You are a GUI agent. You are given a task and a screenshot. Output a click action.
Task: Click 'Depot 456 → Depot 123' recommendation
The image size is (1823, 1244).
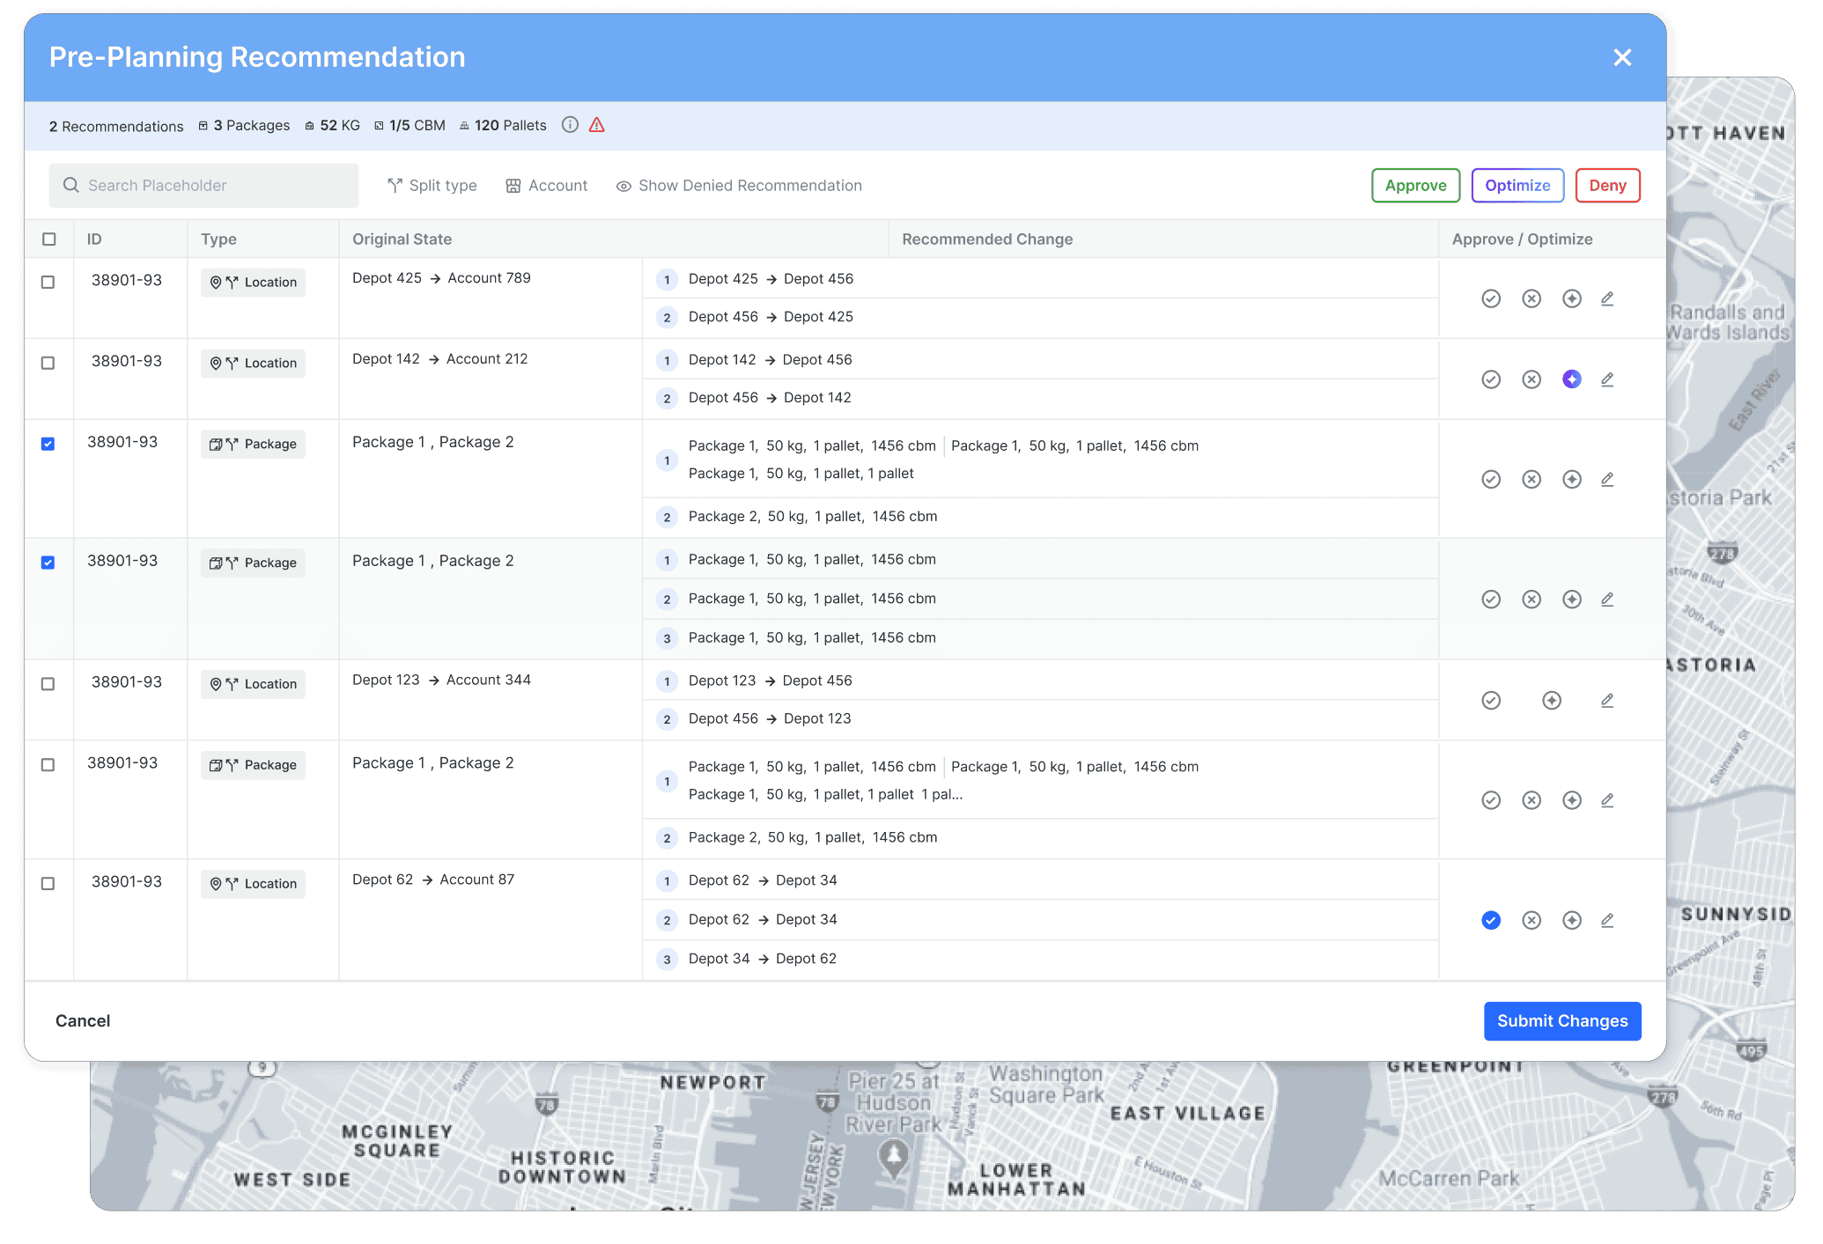click(770, 718)
